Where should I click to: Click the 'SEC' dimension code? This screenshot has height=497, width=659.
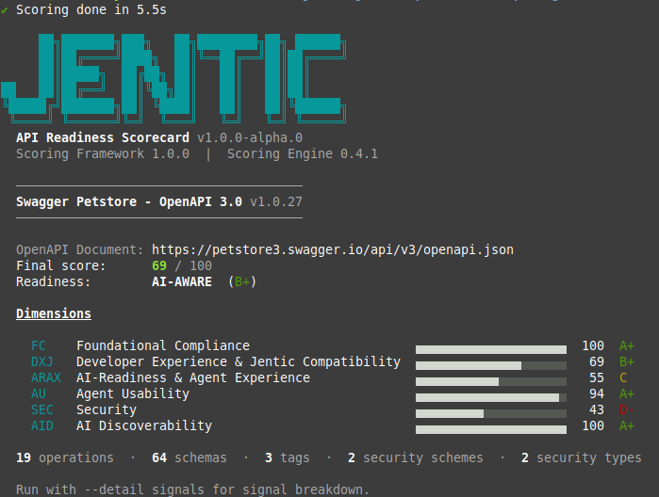pos(42,409)
